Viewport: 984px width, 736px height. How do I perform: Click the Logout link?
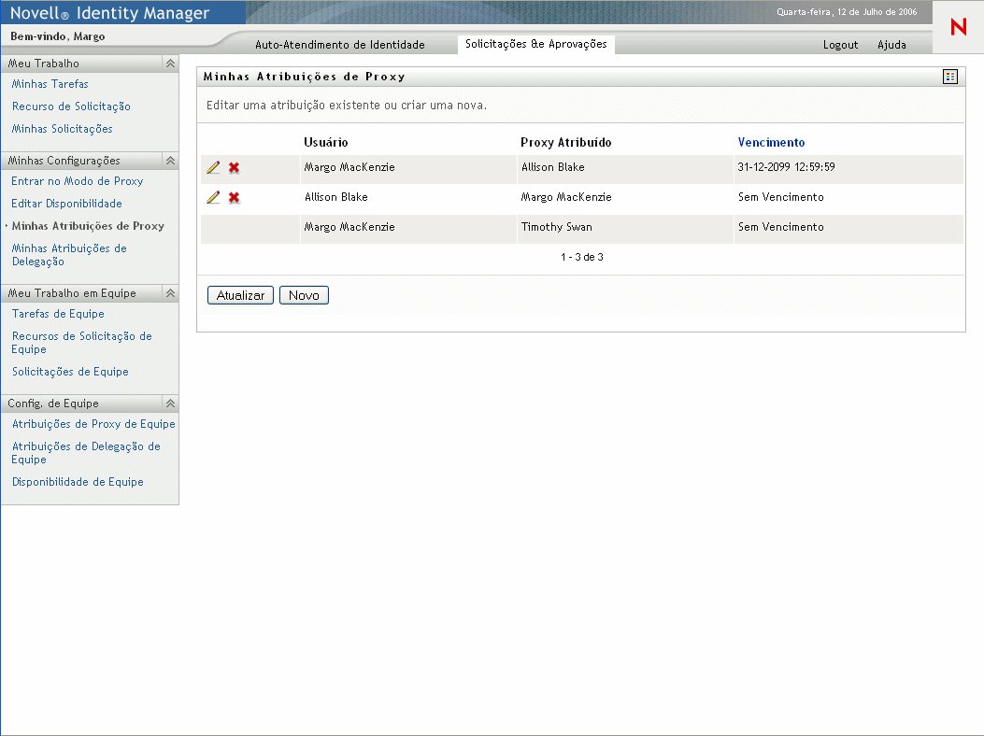pyautogui.click(x=840, y=45)
